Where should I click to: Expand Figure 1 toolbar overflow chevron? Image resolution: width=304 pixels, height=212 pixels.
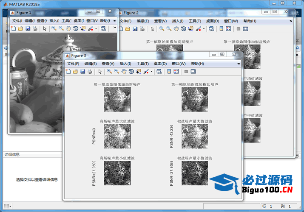(114, 28)
